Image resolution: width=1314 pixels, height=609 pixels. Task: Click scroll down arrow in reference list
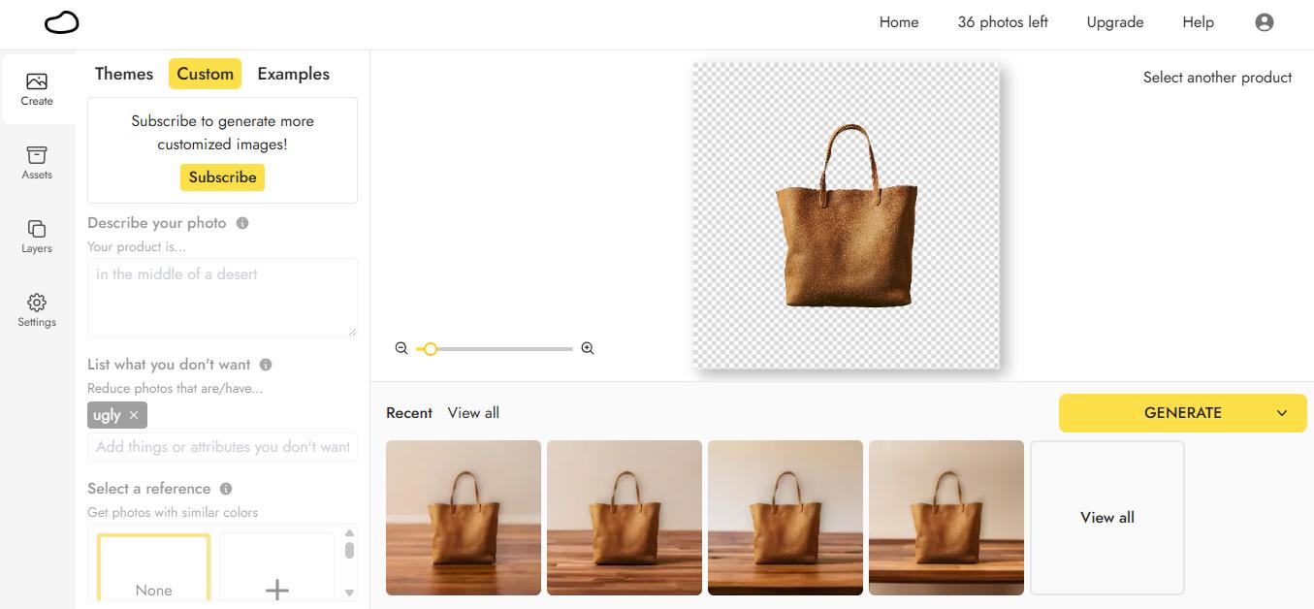tap(350, 593)
